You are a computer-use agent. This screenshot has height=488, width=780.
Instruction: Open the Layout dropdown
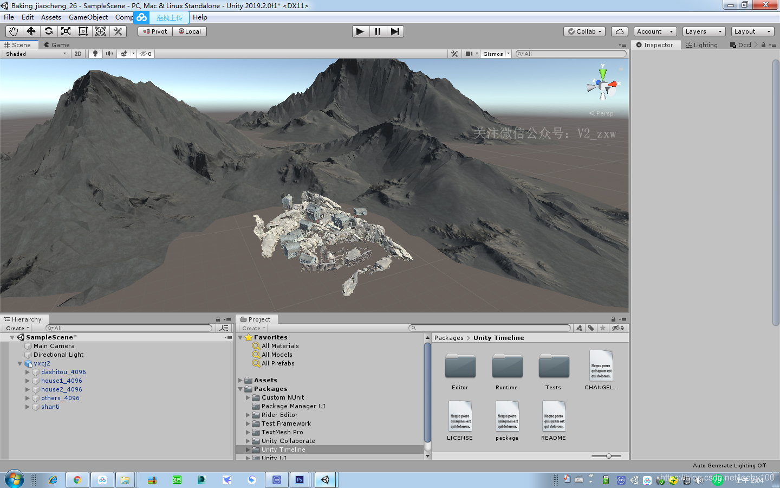click(x=752, y=31)
